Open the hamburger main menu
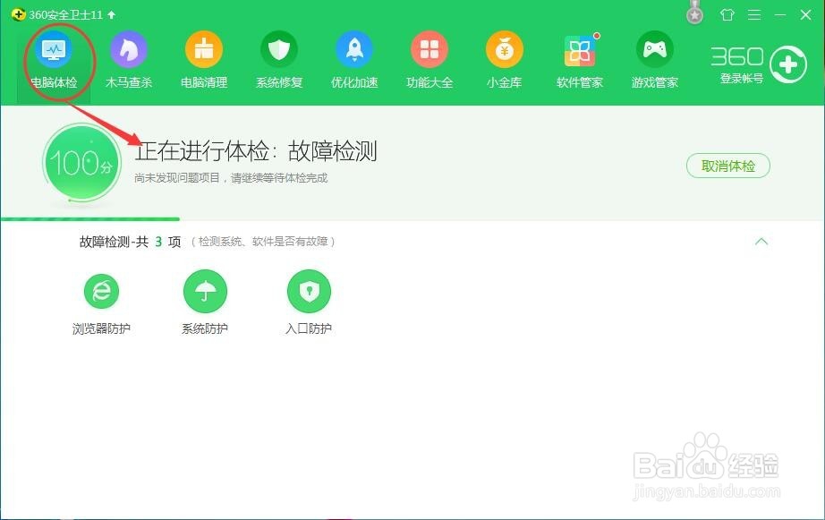825x520 pixels. [754, 15]
